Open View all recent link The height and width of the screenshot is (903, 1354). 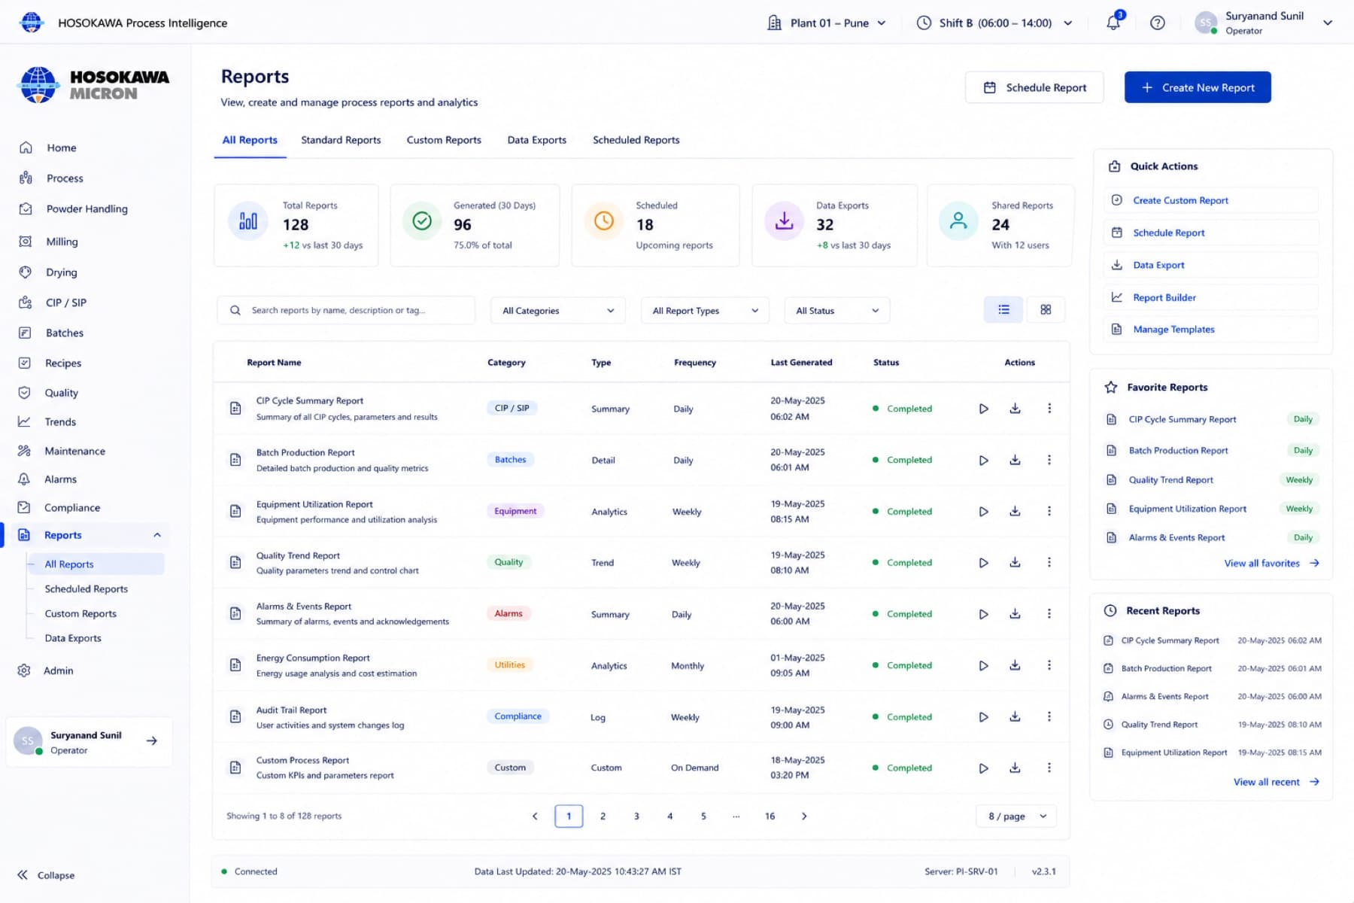pos(1277,783)
